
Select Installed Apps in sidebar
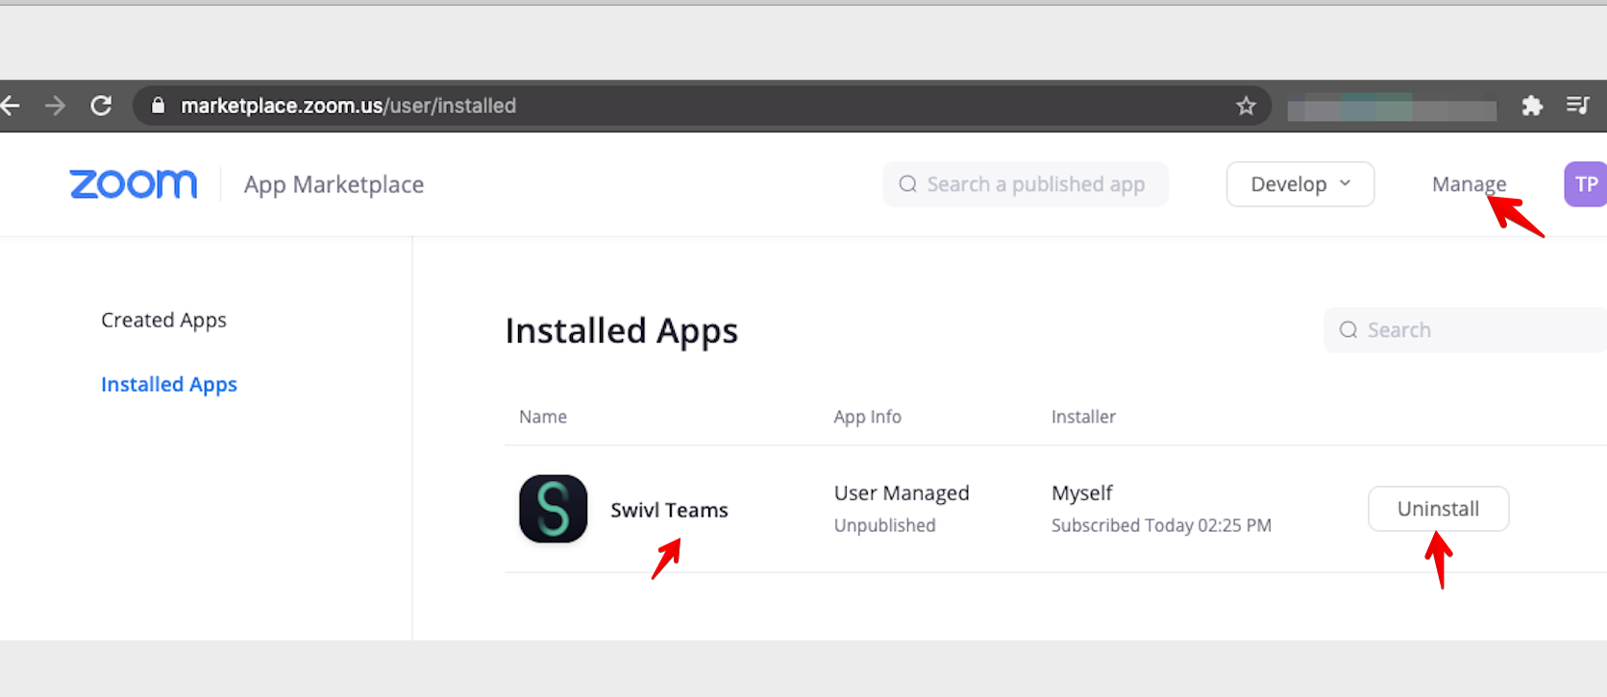pos(169,384)
